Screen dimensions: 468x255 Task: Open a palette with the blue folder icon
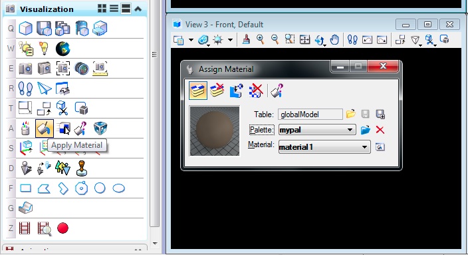coord(366,130)
